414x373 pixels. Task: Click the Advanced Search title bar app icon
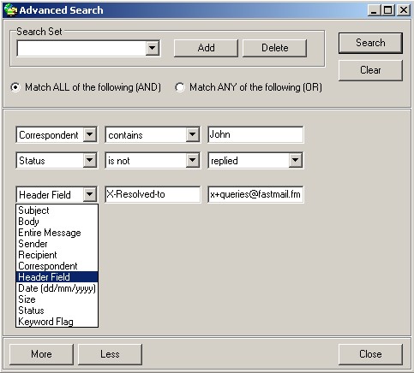point(10,10)
